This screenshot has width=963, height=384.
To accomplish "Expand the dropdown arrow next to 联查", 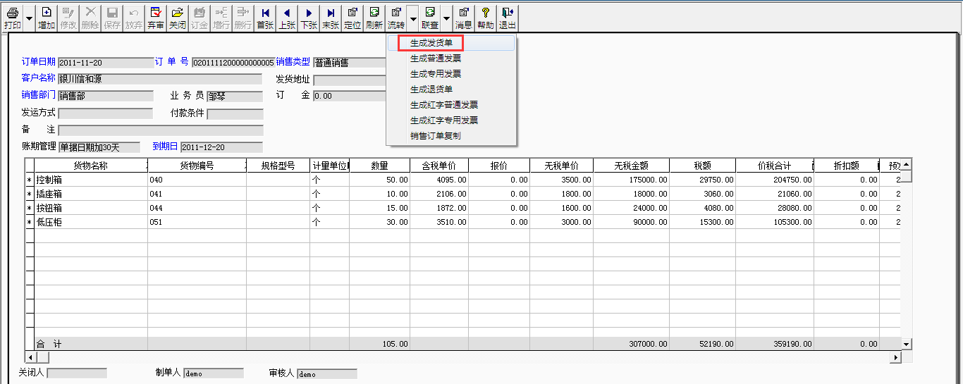I will pos(446,17).
